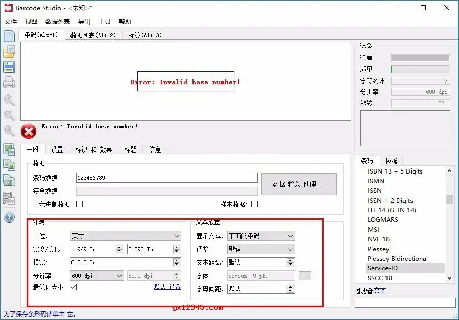The width and height of the screenshot is (459, 320).
Task: Select the 条码 tab above the barcode list
Action: tap(367, 161)
